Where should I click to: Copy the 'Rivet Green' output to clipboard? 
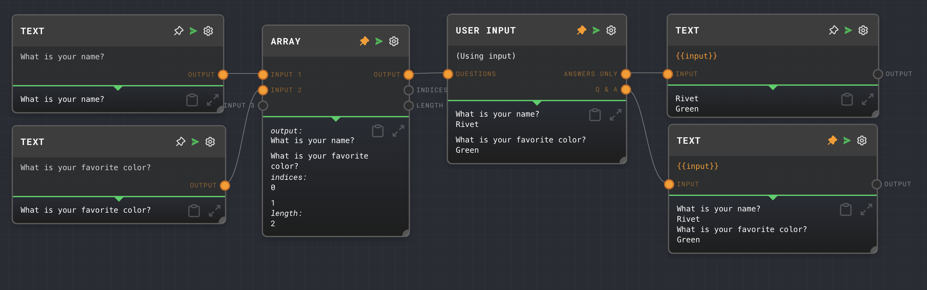[x=847, y=99]
